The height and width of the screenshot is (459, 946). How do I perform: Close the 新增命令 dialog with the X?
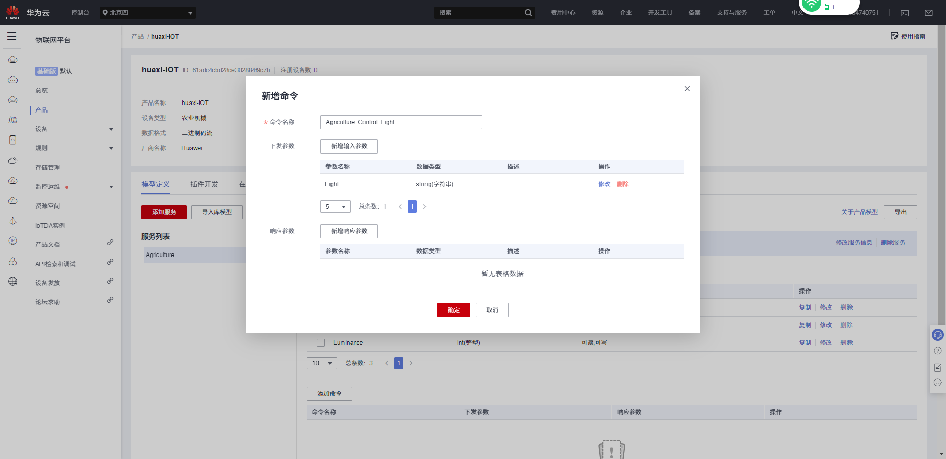click(x=687, y=89)
